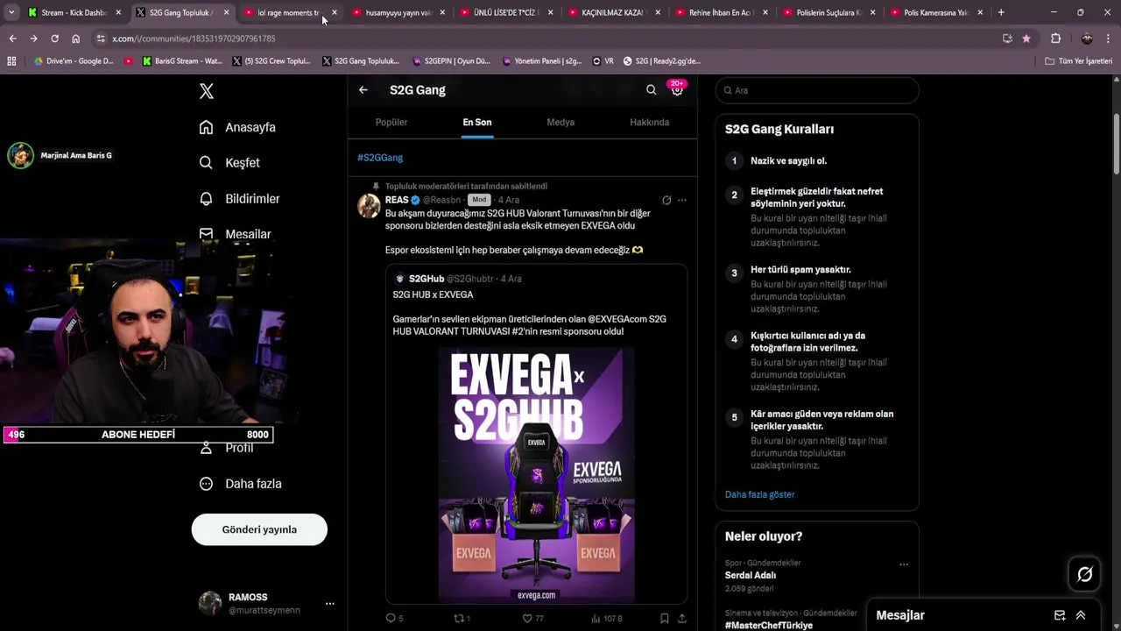The image size is (1121, 631).
Task: Open Mesajlar from sidebar
Action: (x=235, y=234)
